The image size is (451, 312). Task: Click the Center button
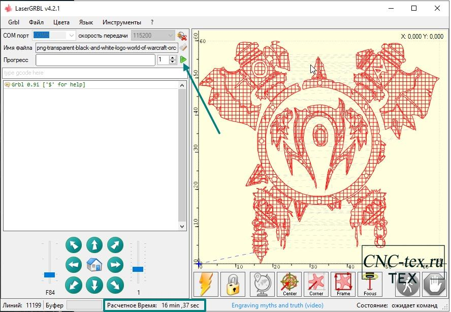[x=289, y=284]
